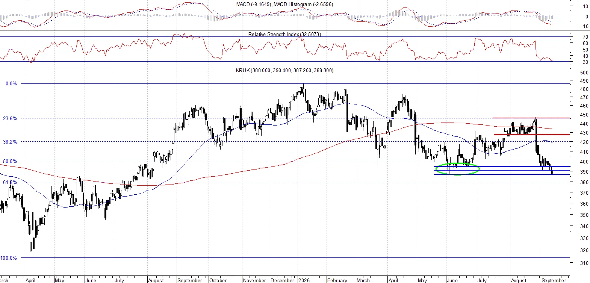The image size is (590, 283).
Task: Select the 450 price axis value
Action: (584, 115)
